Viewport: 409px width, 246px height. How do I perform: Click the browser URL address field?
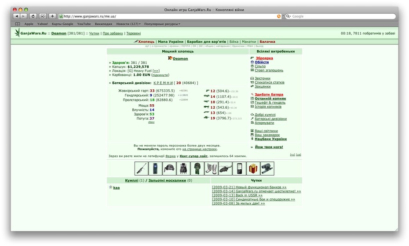tap(170, 16)
